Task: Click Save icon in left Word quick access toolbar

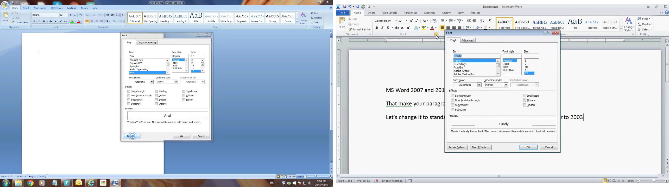Action: coord(13,3)
